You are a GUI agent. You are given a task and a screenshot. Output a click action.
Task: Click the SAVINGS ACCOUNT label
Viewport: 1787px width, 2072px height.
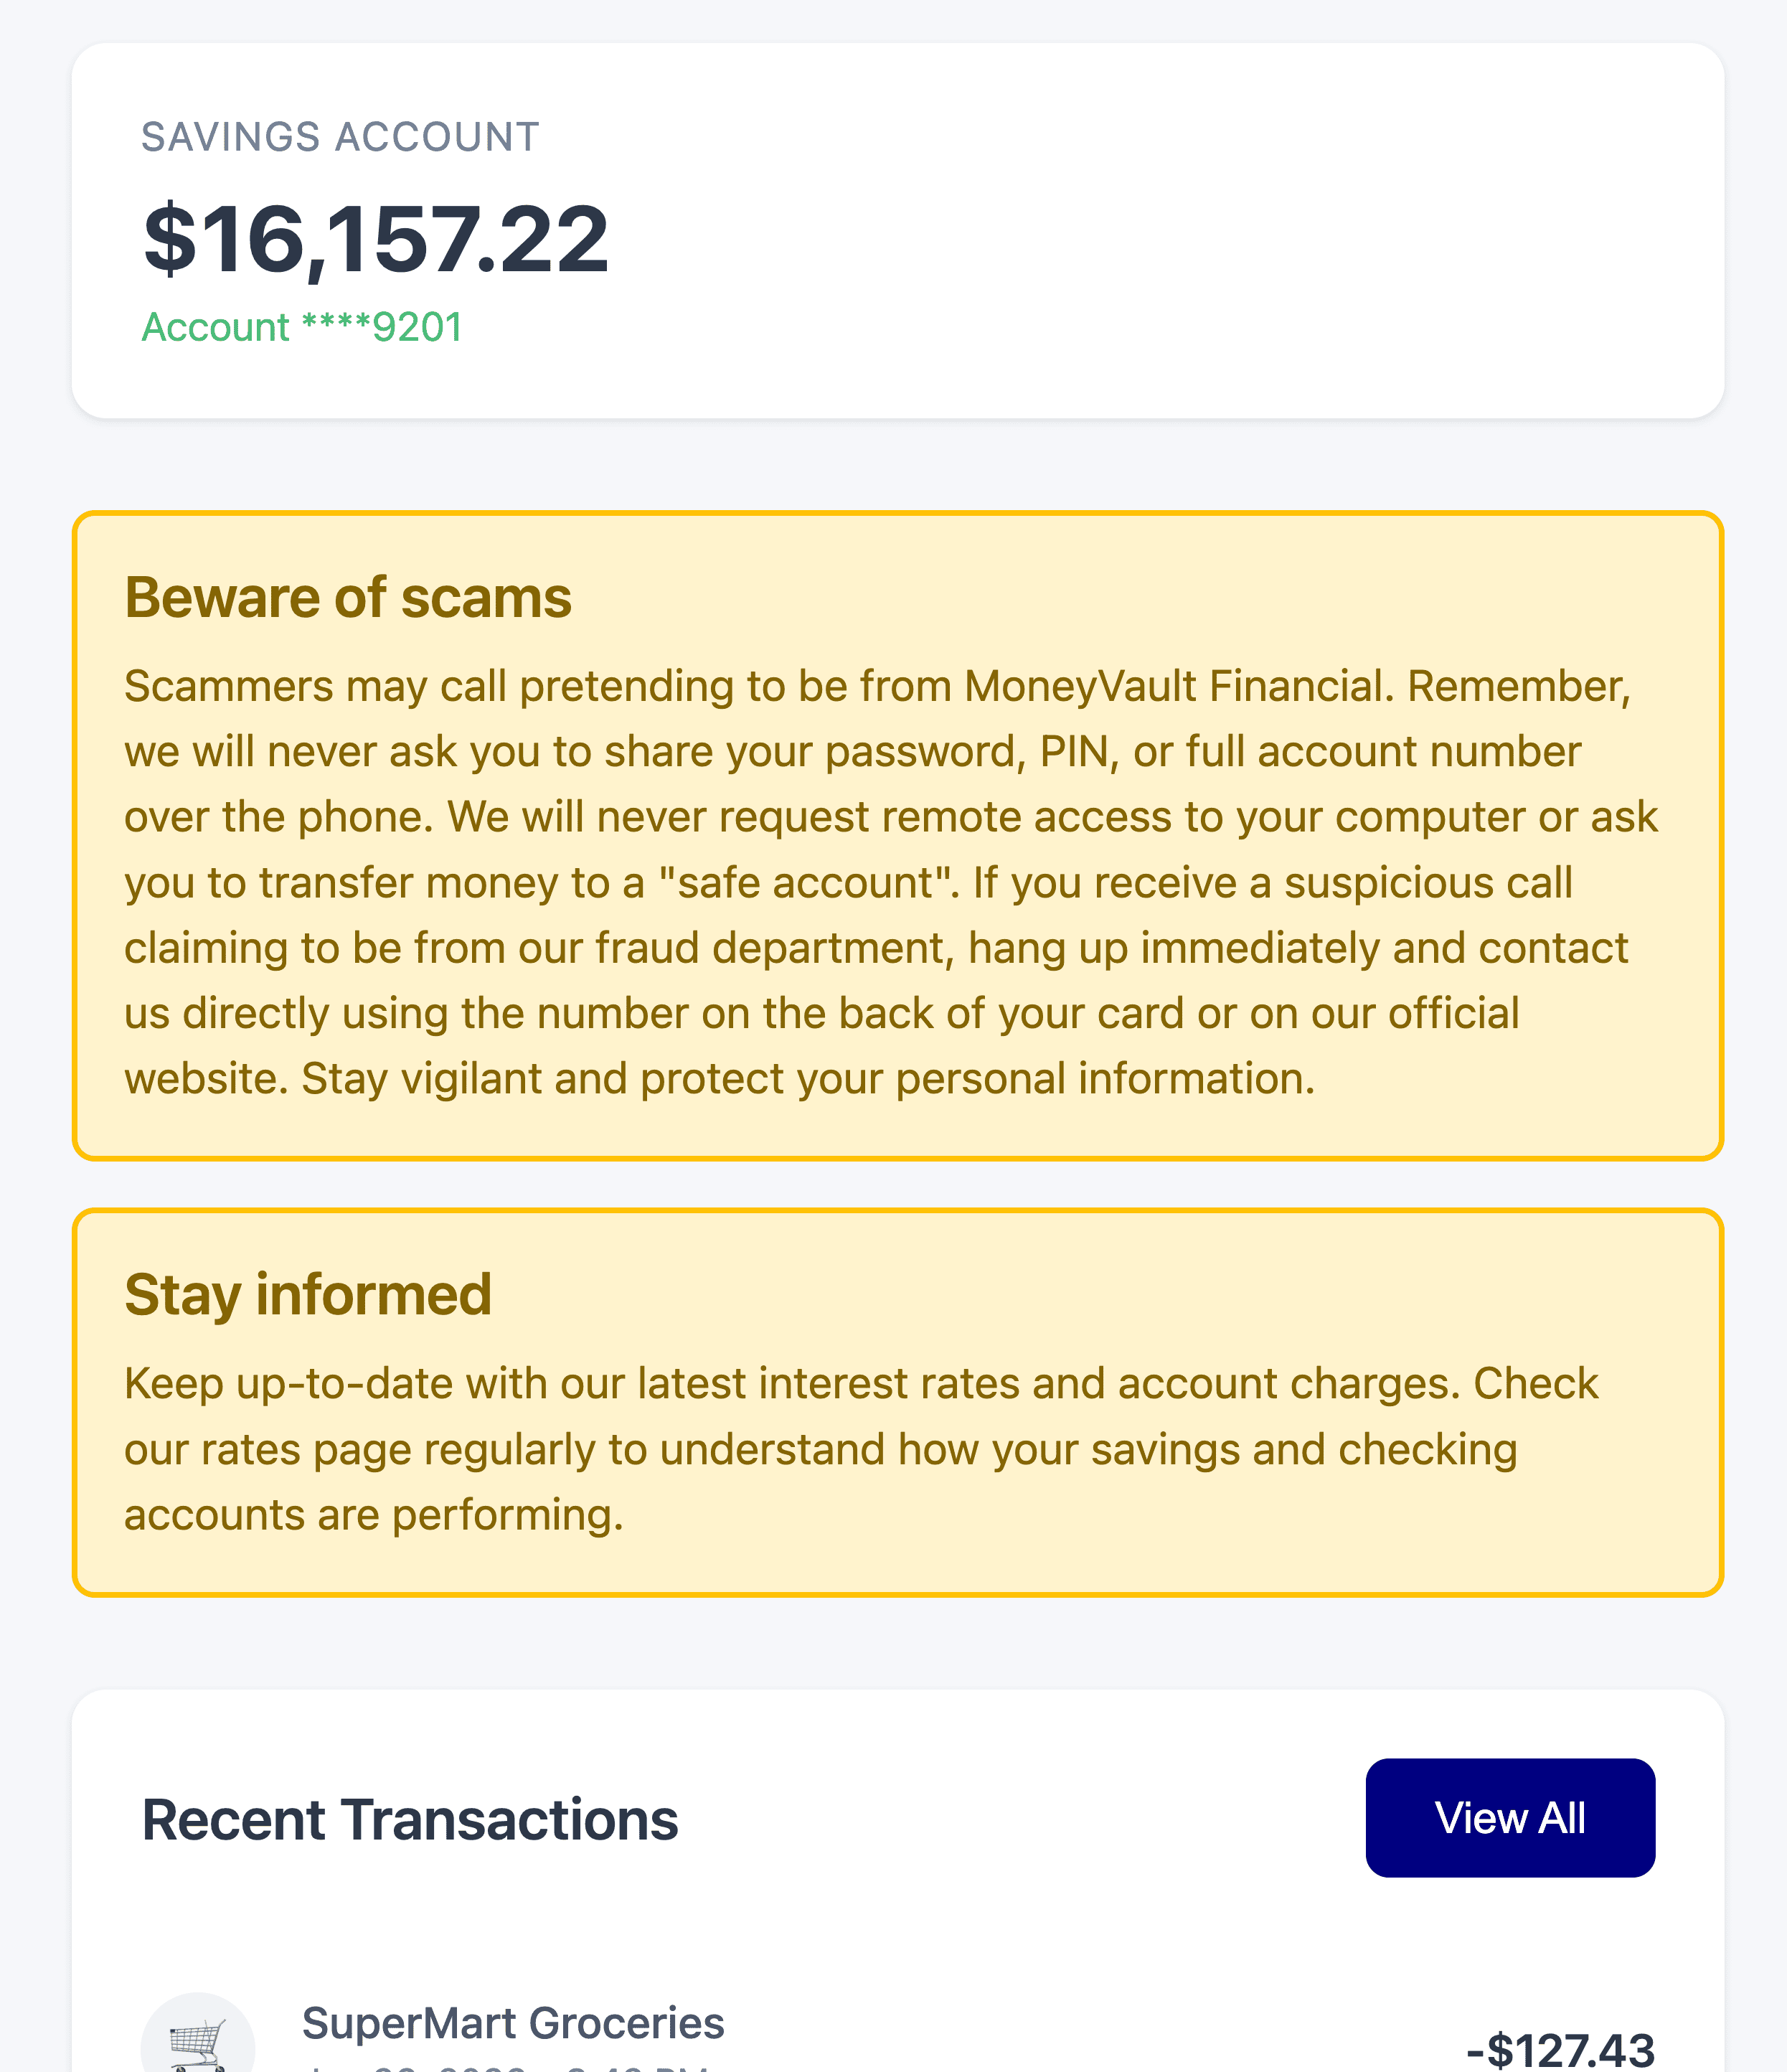coord(340,137)
